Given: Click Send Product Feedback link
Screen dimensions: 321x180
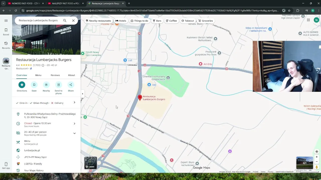Looking at the screenshot, I should tap(284, 172).
